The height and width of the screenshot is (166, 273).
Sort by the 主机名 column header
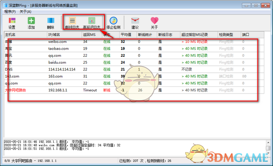click(25, 35)
